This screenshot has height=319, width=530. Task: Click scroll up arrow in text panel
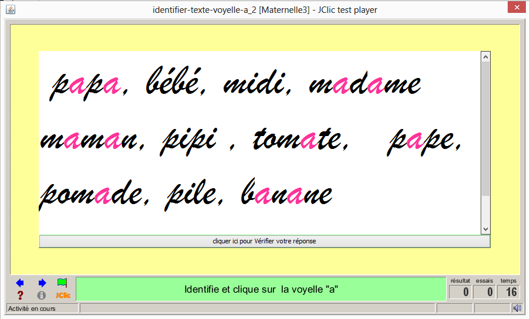coord(485,56)
